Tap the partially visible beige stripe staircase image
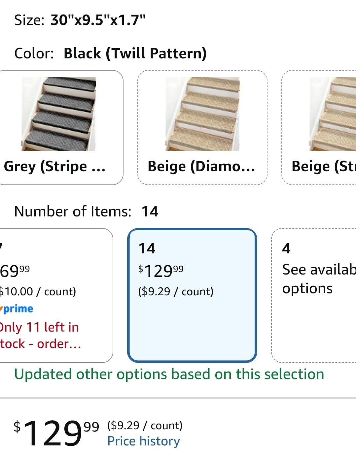Viewport: 356px width, 455px height. 333,114
